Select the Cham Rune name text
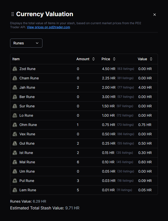Screen dimensions: 168x221 pos(29,78)
